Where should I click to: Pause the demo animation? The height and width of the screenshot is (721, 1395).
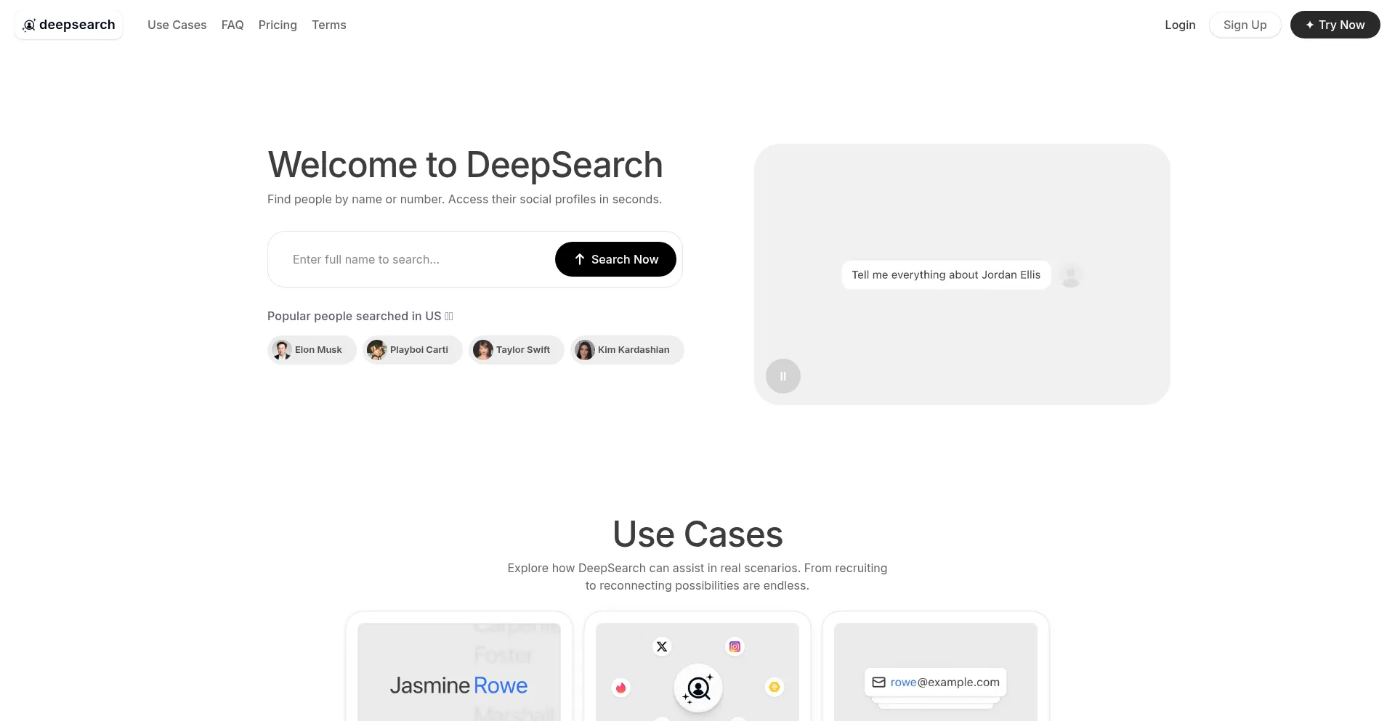[783, 376]
